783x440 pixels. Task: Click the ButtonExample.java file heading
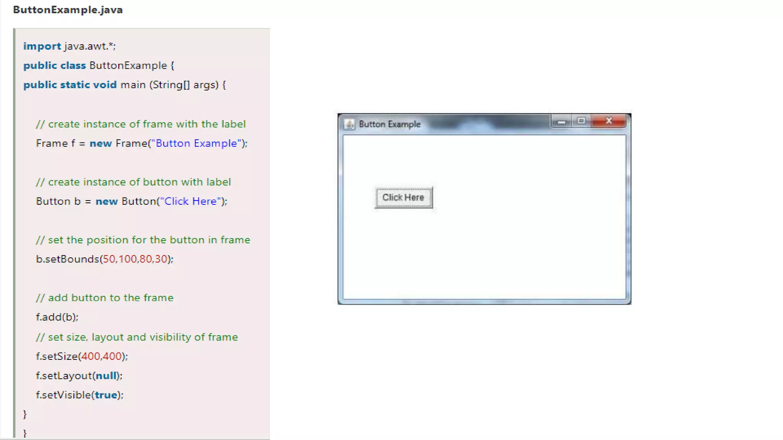68,10
